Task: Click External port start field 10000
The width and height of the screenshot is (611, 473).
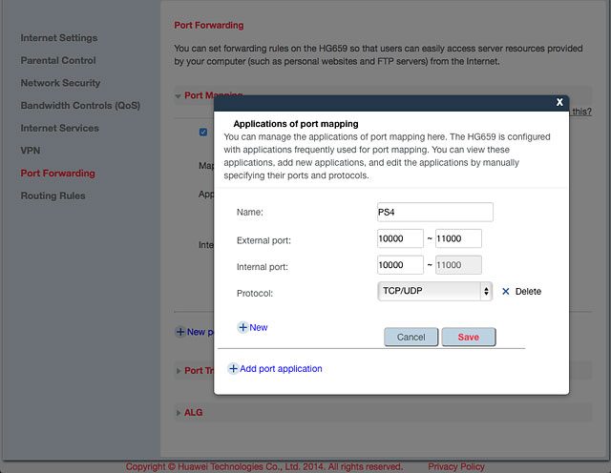Action: tap(400, 238)
